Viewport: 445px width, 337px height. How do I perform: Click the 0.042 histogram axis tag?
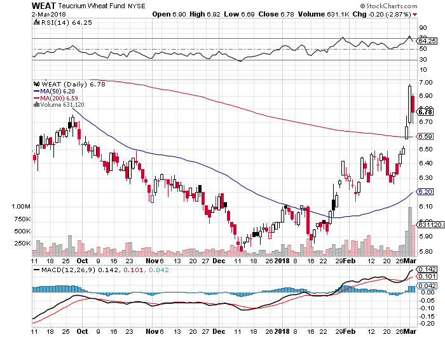[x=427, y=285]
